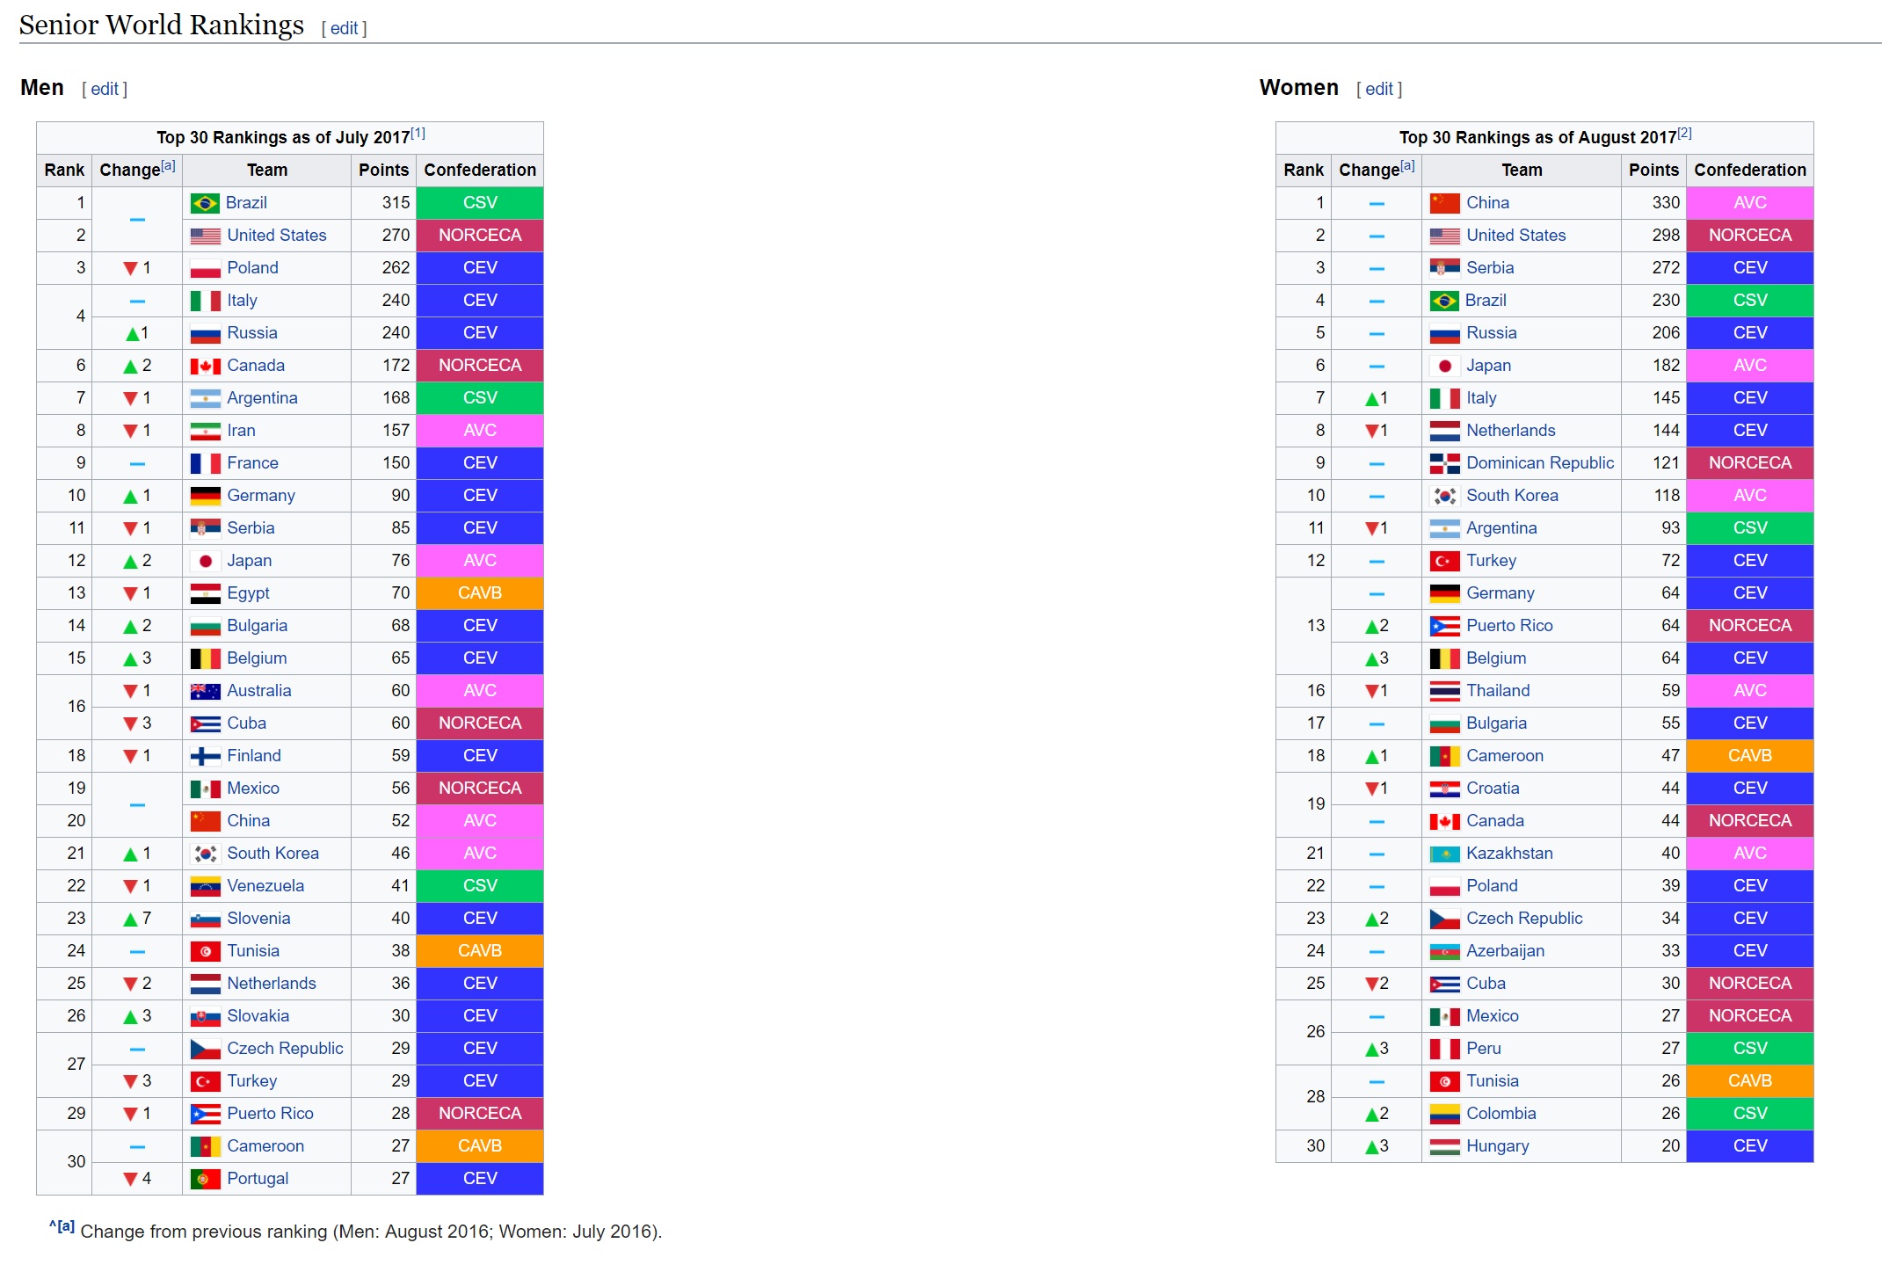
Task: Click CAVB confederation cell in Egypt row
Action: (x=480, y=593)
